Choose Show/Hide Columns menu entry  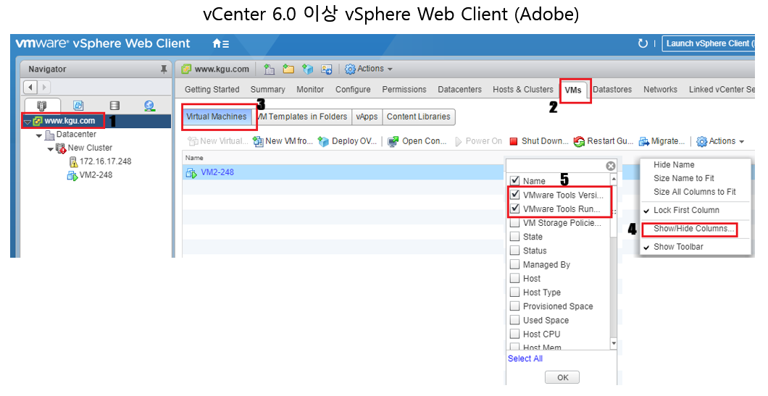(x=694, y=229)
